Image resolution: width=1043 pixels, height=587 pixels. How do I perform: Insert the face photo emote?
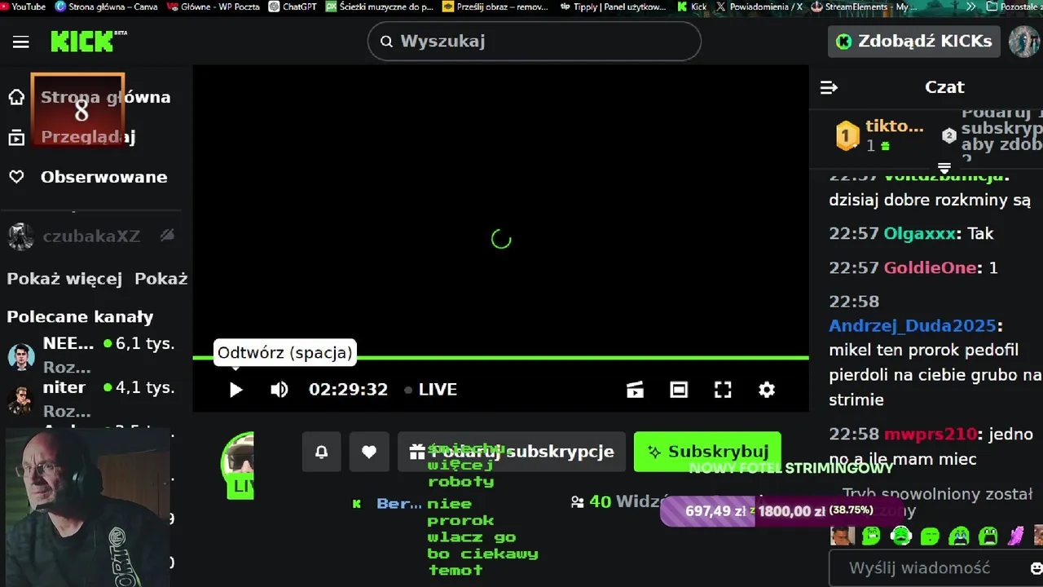(843, 536)
